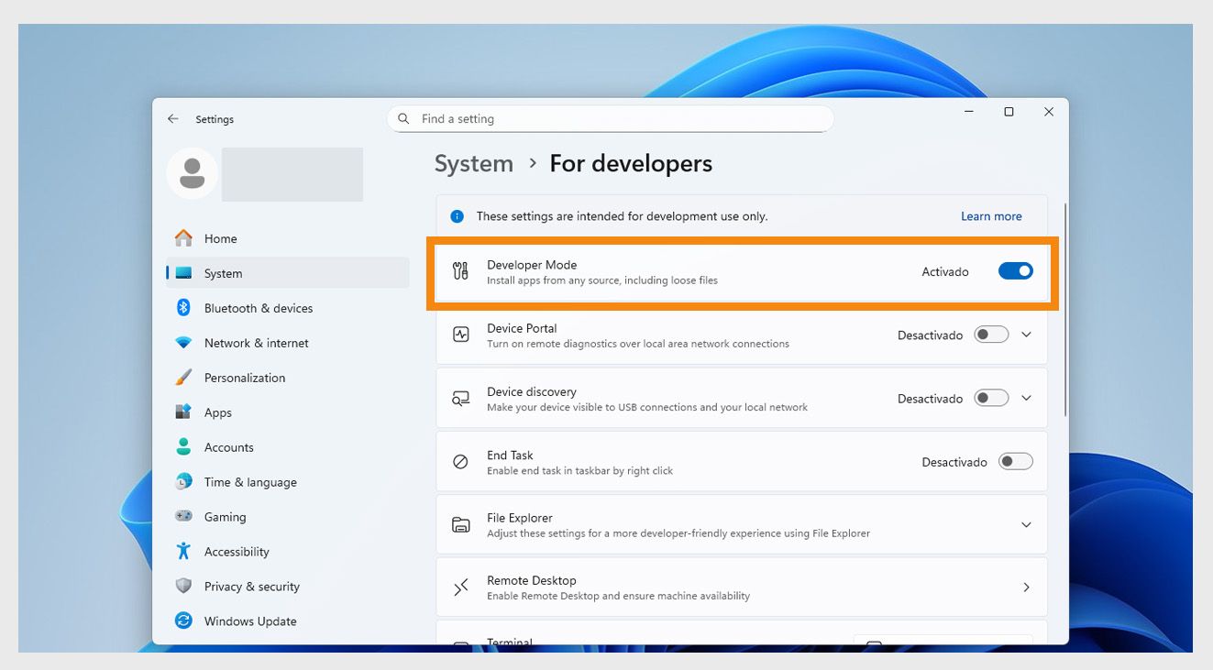Click the End Task prohibited icon
1213x670 pixels.
click(x=461, y=462)
